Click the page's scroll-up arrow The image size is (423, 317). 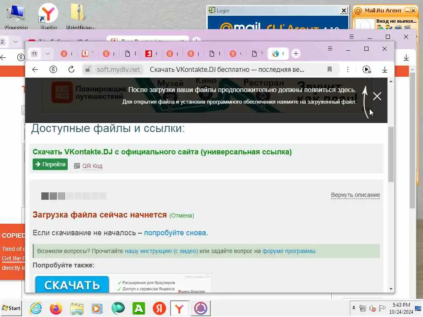(391, 81)
